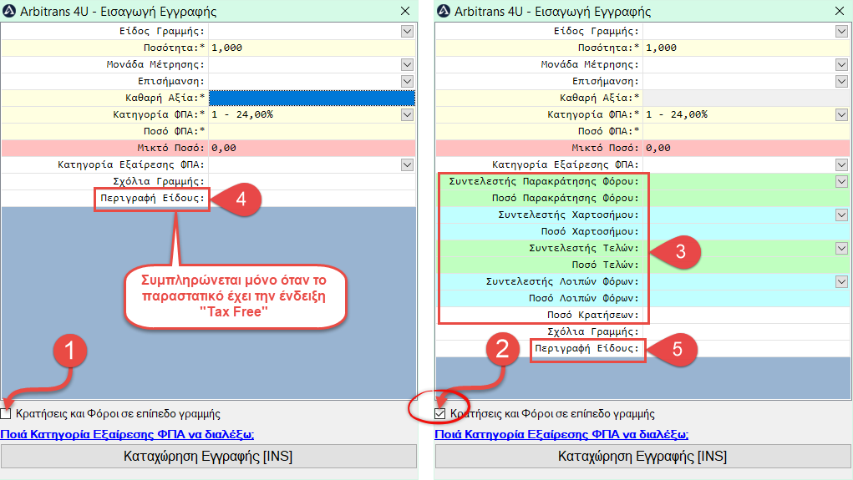Click Ποσό ΦΠΑ field in left window

(312, 131)
